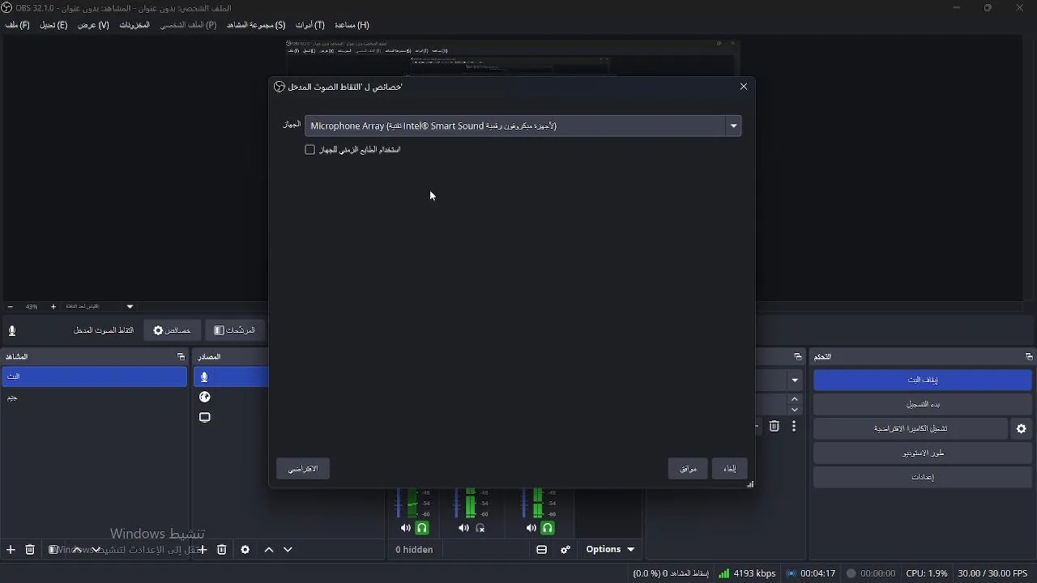Open scene filters icon in Scenes toolbar

click(x=53, y=550)
